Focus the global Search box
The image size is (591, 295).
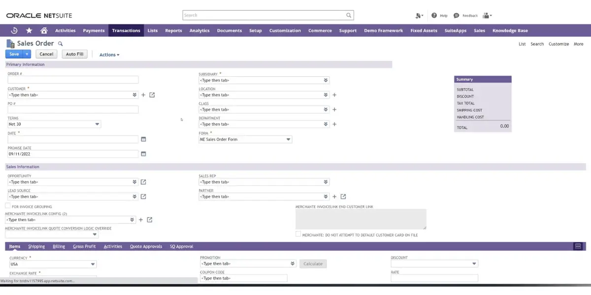(268, 15)
